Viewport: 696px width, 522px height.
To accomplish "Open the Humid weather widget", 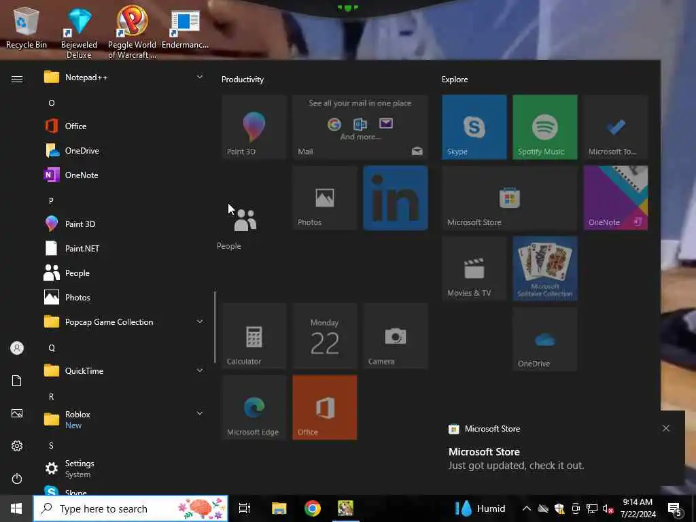I will tap(481, 508).
